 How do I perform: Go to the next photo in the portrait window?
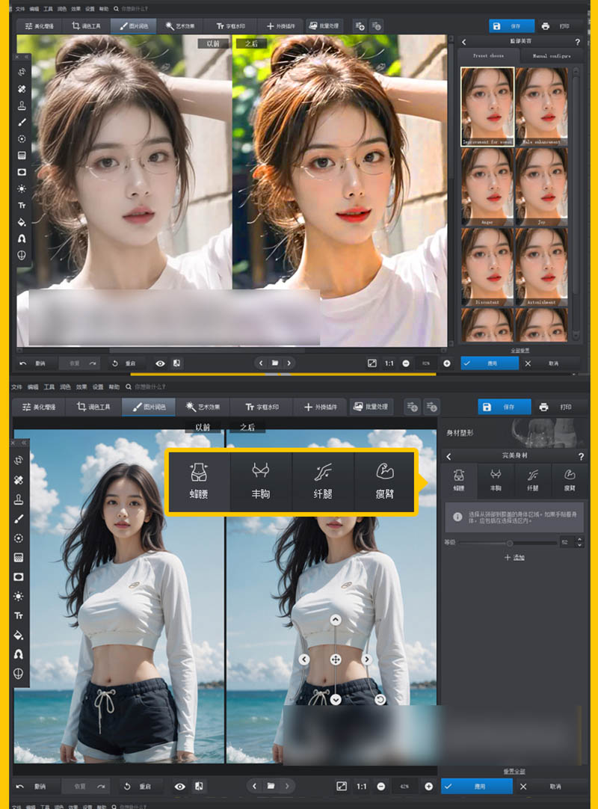pos(289,363)
